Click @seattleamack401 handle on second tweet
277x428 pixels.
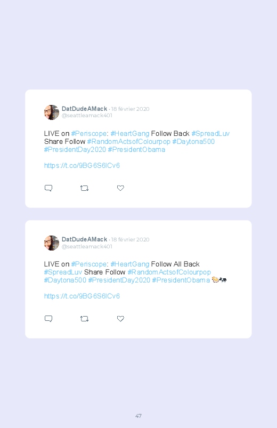[87, 246]
